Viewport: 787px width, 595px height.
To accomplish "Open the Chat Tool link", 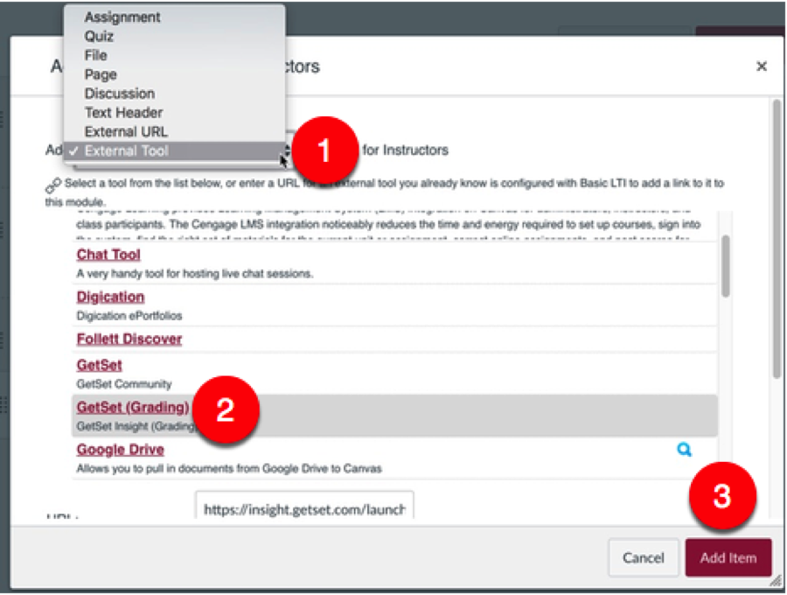I will point(107,255).
